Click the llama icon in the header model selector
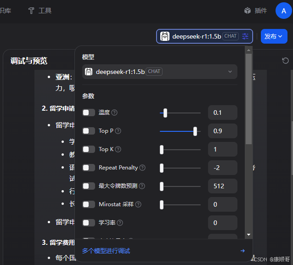 tap(164, 36)
